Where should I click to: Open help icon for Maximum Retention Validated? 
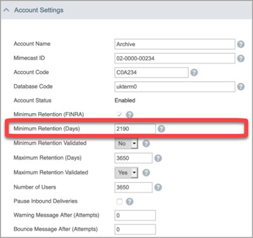pyautogui.click(x=146, y=172)
